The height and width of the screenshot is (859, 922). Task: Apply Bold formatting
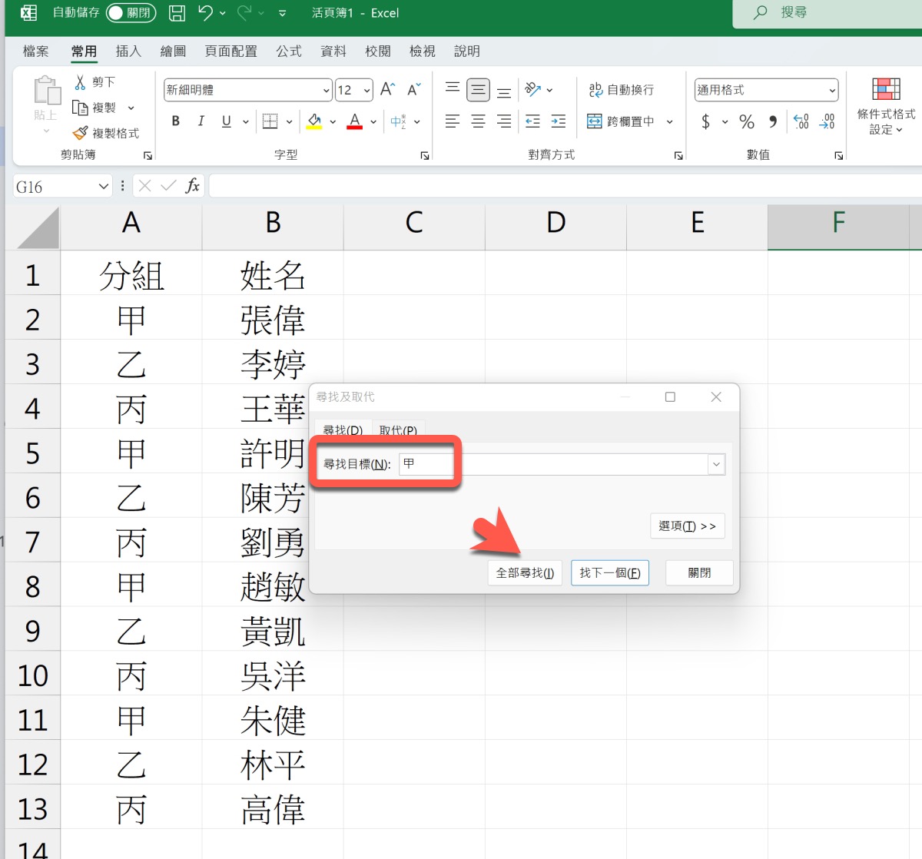[176, 121]
